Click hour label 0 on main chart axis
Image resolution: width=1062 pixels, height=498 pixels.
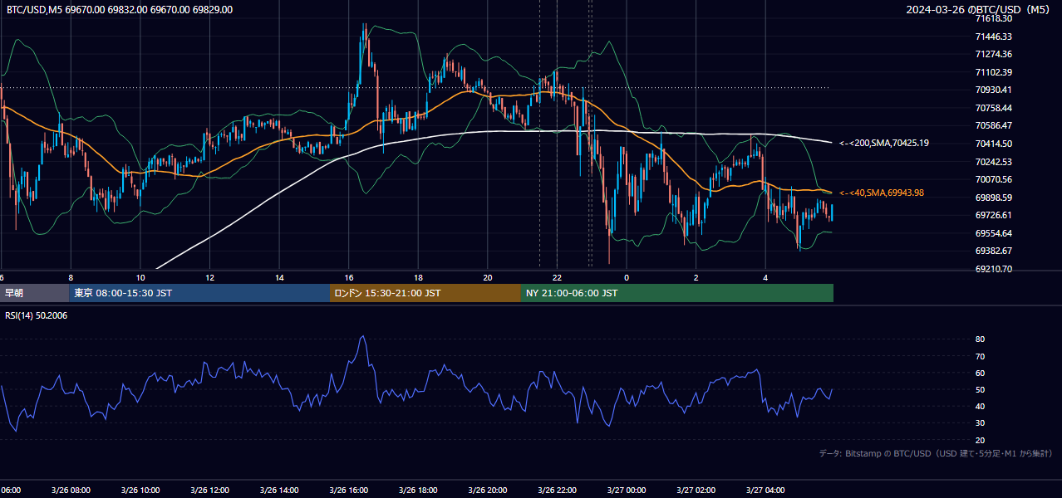coord(627,277)
